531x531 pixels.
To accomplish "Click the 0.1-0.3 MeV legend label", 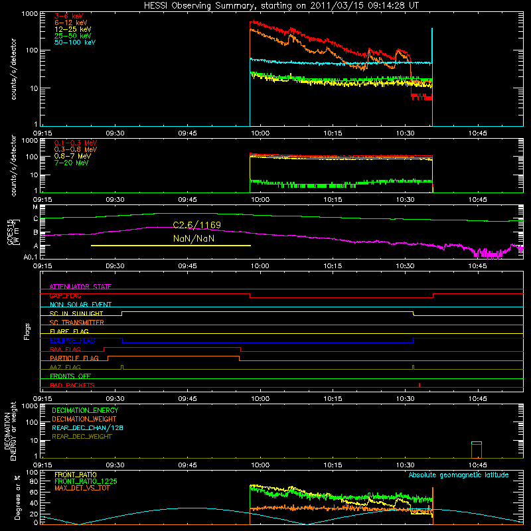I will click(76, 143).
